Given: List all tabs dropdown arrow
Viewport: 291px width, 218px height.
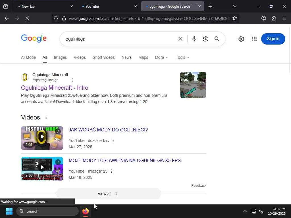Looking at the screenshot, I should [x=234, y=6].
